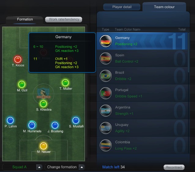Select the Portugal flag icon

point(106,93)
